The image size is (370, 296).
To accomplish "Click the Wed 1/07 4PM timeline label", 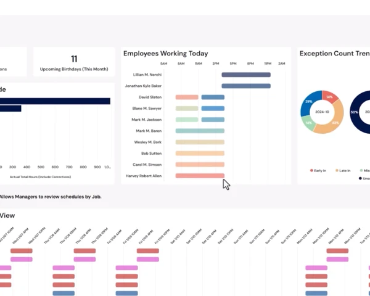I will [x=21, y=236].
